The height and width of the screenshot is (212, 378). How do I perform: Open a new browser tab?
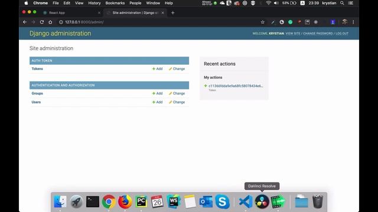click(172, 13)
